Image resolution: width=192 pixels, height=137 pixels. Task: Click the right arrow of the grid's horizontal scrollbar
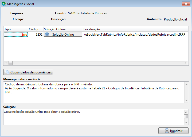pos(186,63)
